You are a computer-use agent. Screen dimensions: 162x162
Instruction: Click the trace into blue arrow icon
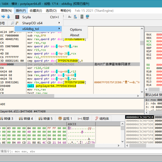(x=3, y=16)
